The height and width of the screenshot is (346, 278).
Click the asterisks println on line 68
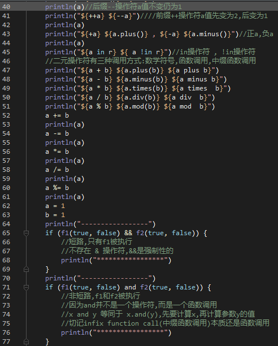116,260
